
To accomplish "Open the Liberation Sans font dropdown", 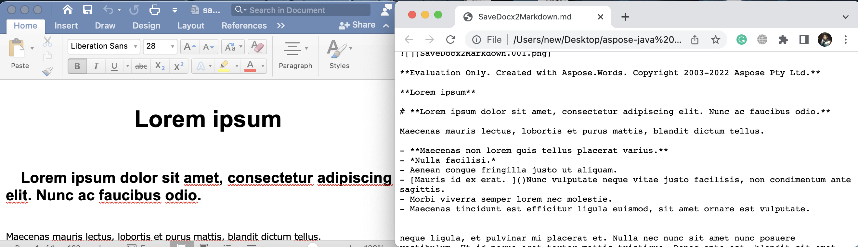I will (x=136, y=47).
